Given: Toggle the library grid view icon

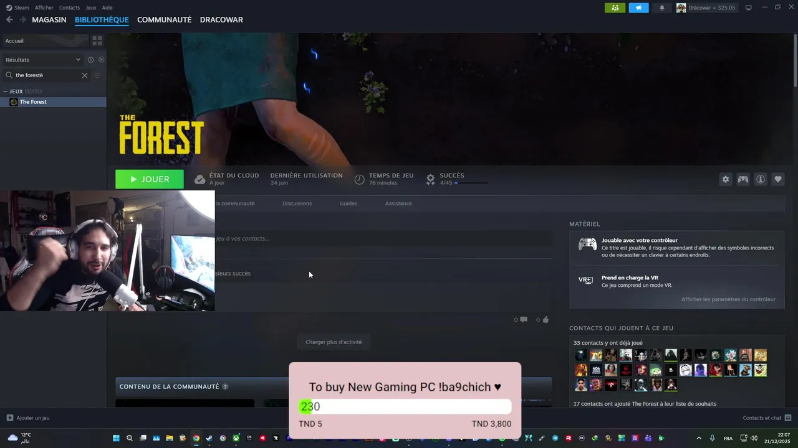Looking at the screenshot, I should pos(97,40).
